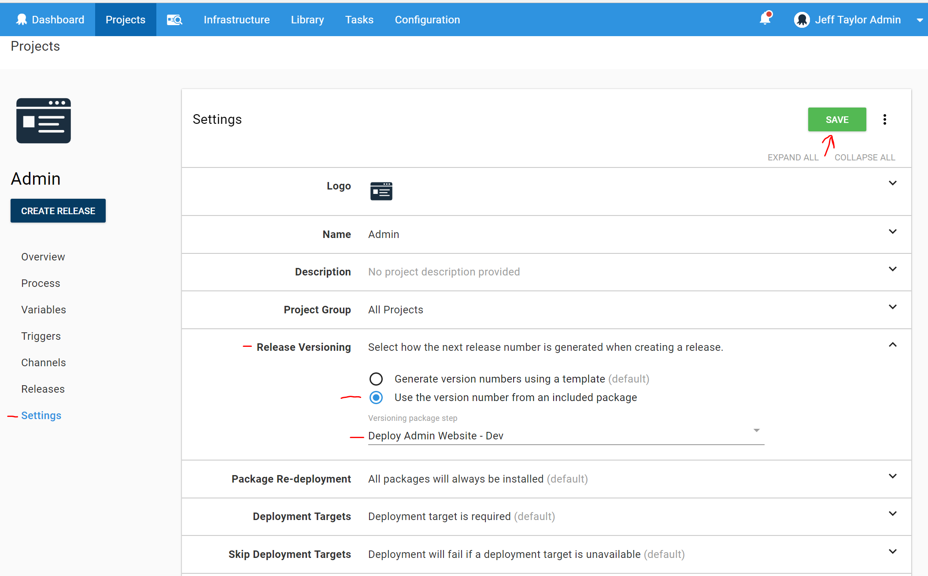Click the user avatar icon
928x576 pixels.
pos(802,20)
